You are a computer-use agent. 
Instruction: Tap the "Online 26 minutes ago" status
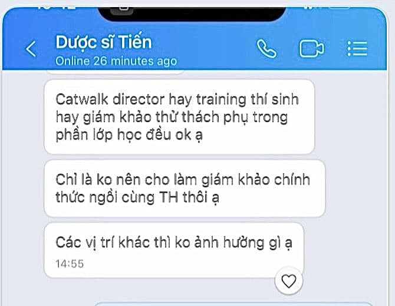pyautogui.click(x=116, y=61)
